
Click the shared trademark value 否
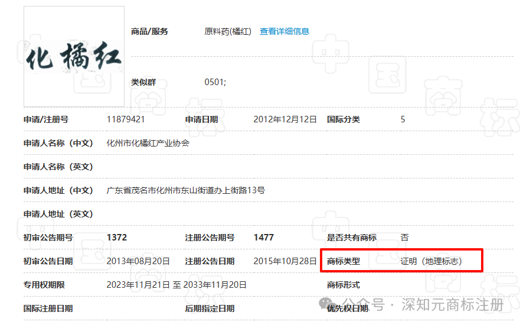point(404,238)
